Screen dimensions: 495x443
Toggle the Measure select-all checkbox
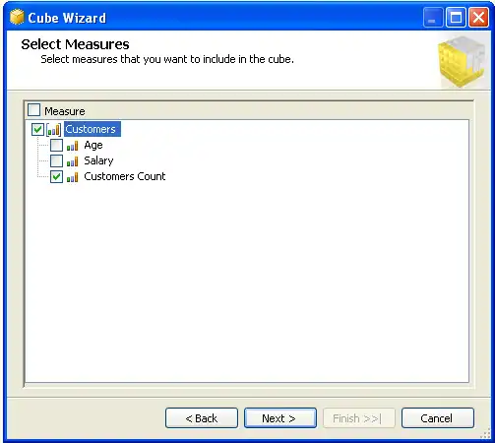(34, 110)
